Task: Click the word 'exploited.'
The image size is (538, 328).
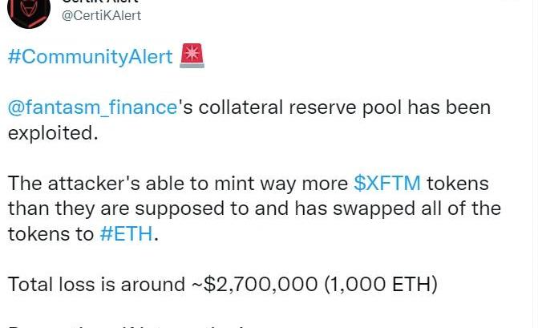Action: click(52, 132)
